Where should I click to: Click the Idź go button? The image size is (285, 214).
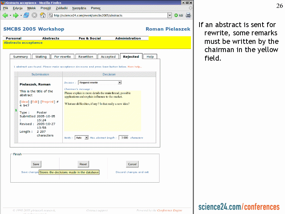coord(178,15)
